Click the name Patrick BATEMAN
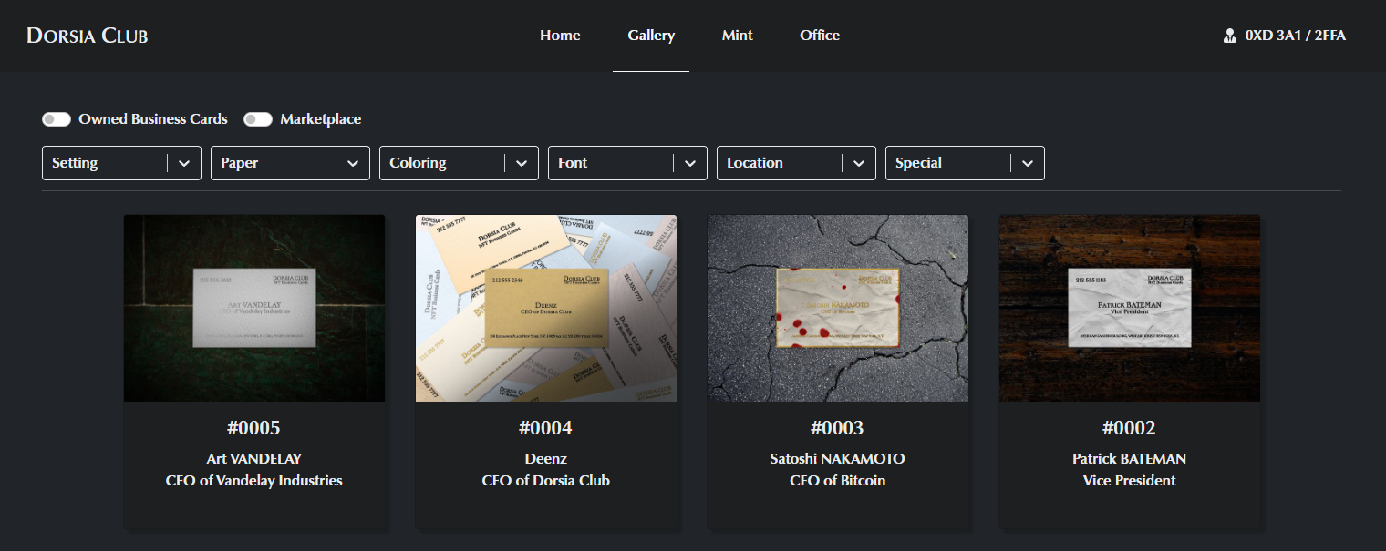Screen dimensions: 1386x551 pyautogui.click(x=1130, y=458)
